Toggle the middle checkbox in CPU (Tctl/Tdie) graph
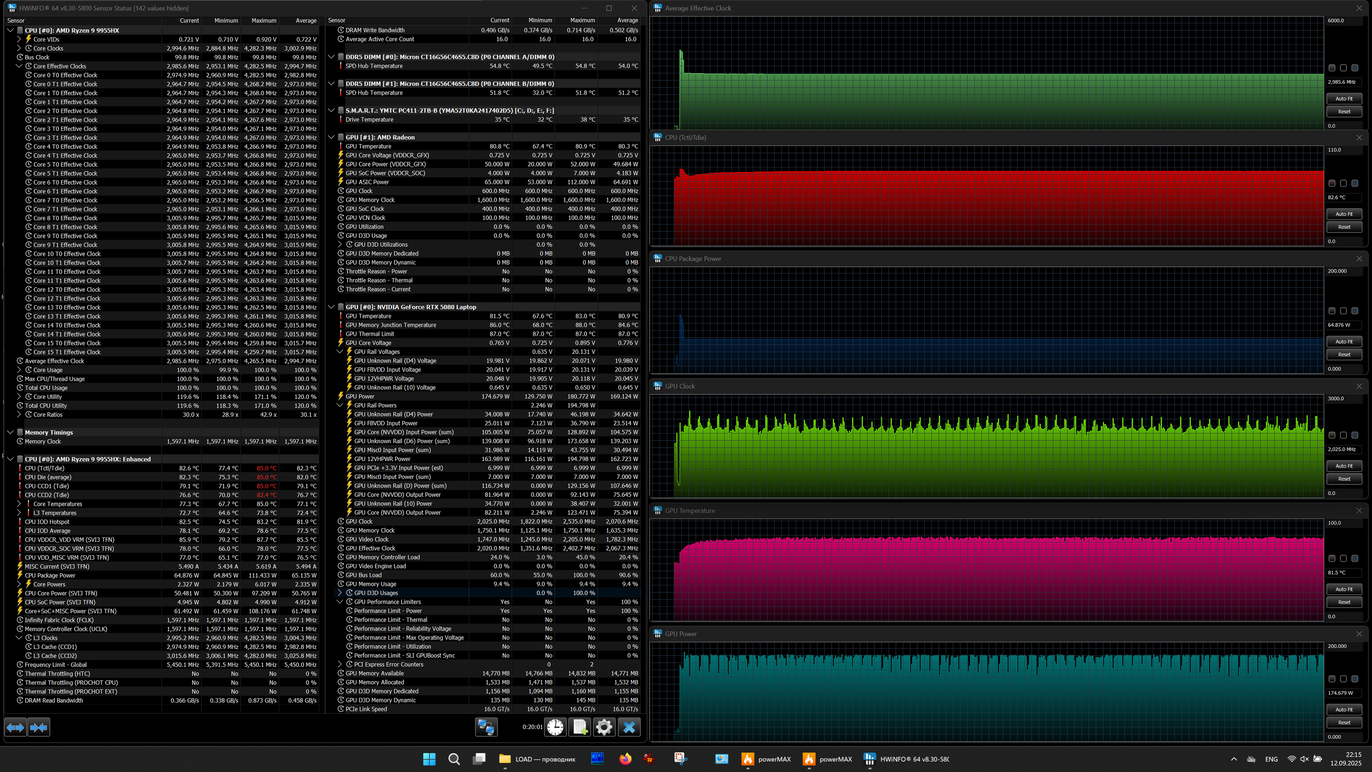 tap(1343, 183)
